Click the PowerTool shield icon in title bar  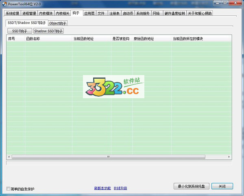tap(4, 4)
